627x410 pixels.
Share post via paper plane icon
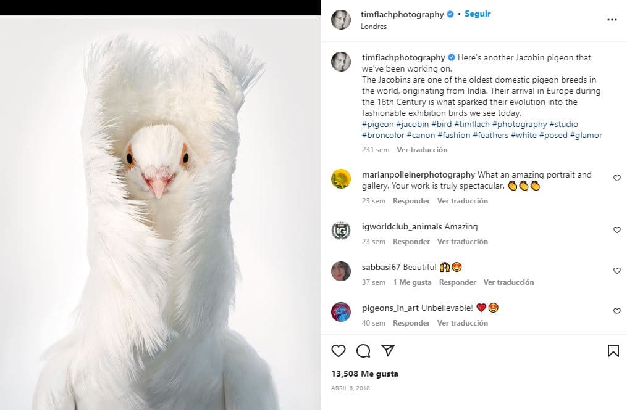point(388,351)
